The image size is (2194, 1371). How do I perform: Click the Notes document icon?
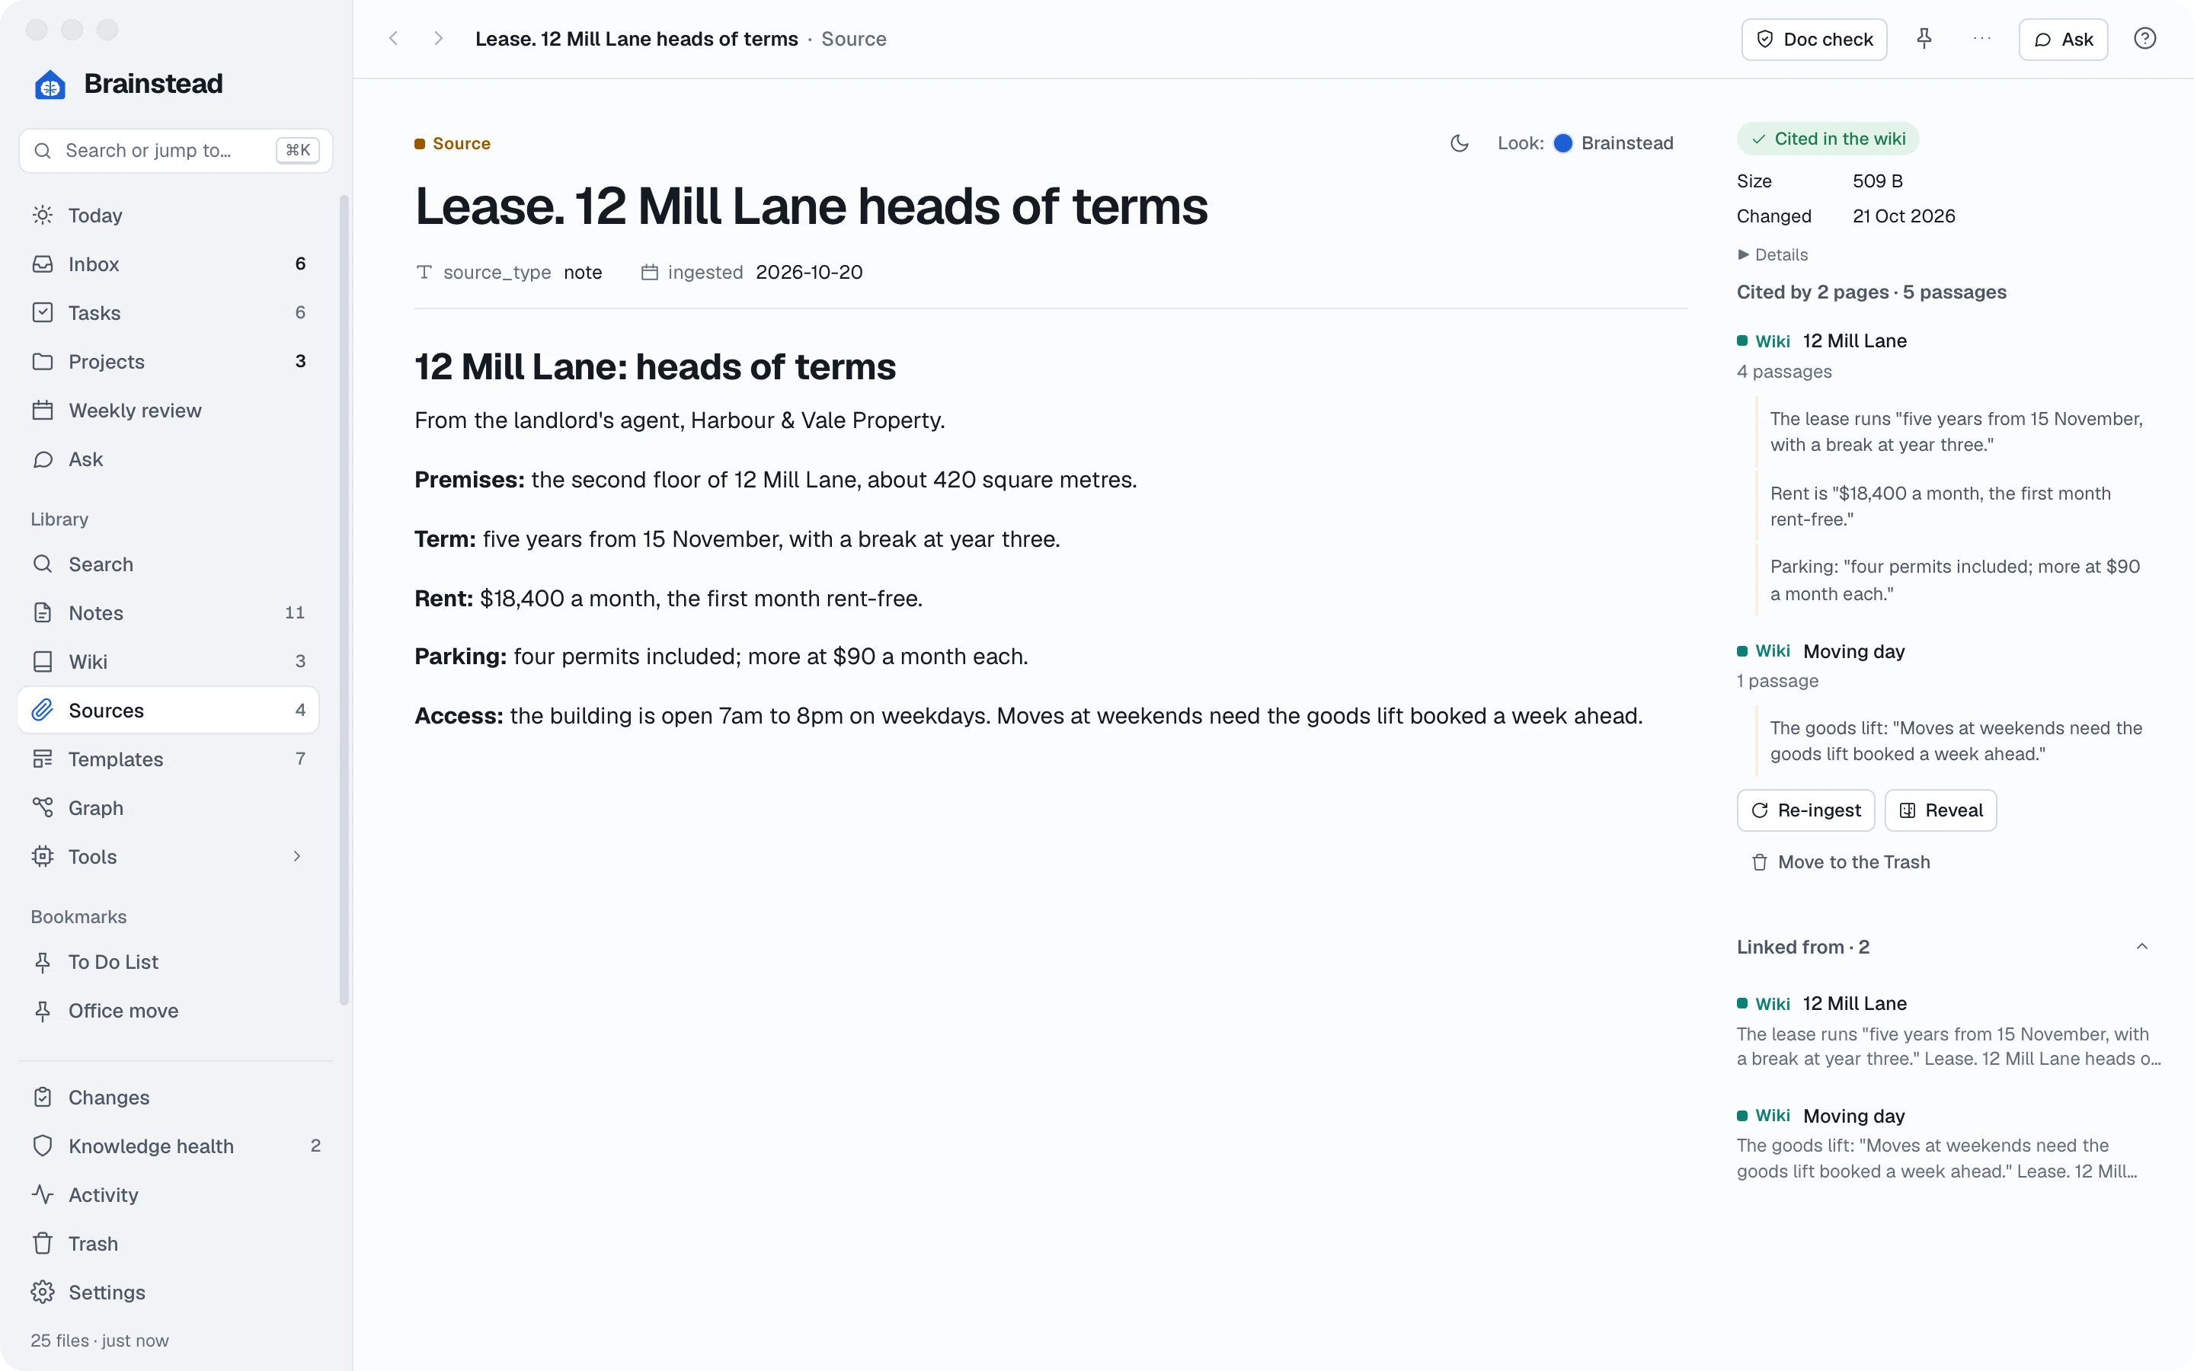point(43,613)
